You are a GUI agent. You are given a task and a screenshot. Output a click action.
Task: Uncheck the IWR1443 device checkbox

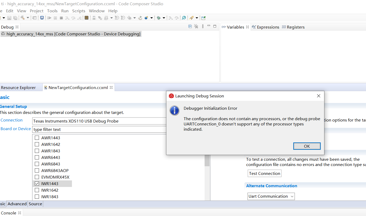pos(37,184)
